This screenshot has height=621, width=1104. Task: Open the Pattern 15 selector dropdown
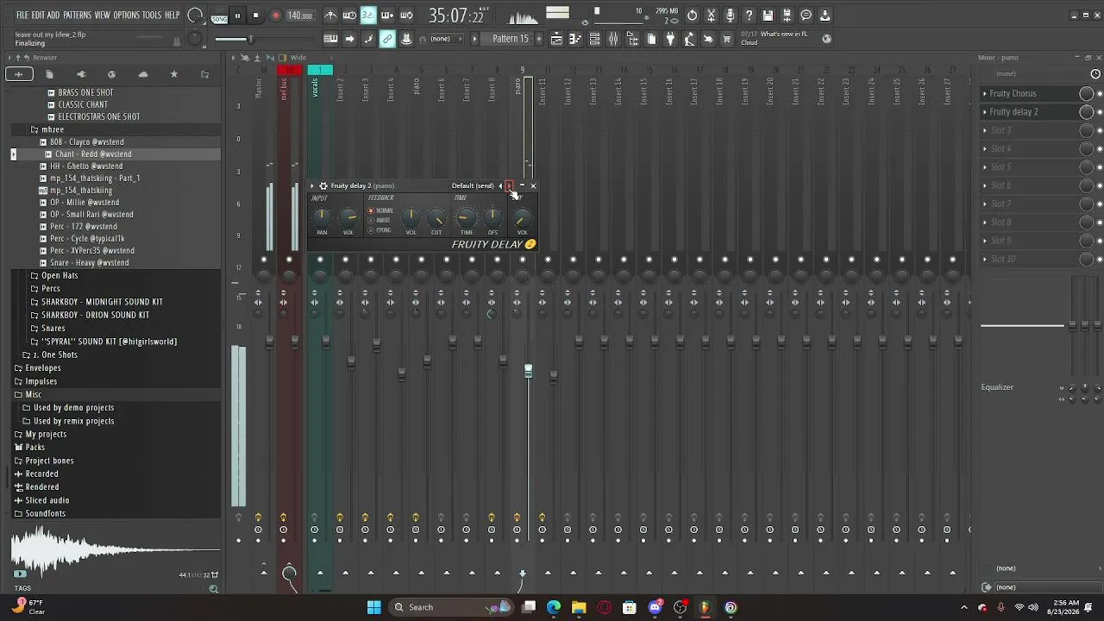(x=510, y=39)
